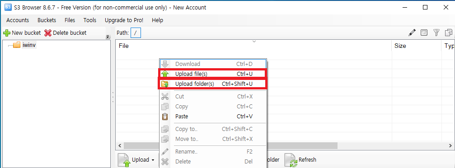The width and height of the screenshot is (455, 168).
Task: Click the Refresh page icon
Action: click(291, 160)
